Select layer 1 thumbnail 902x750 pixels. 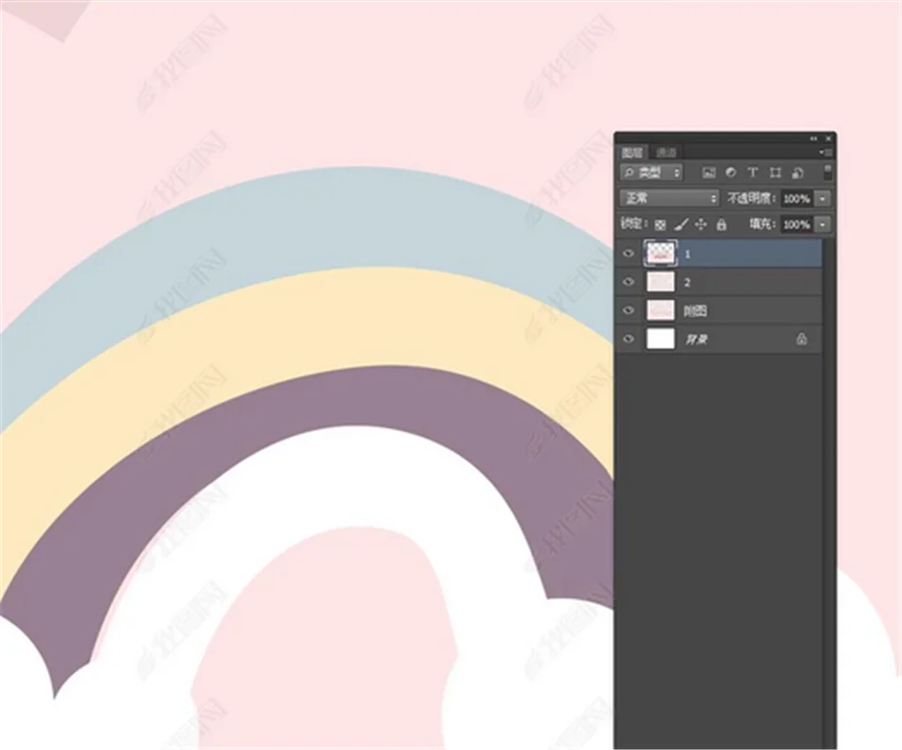tap(661, 253)
